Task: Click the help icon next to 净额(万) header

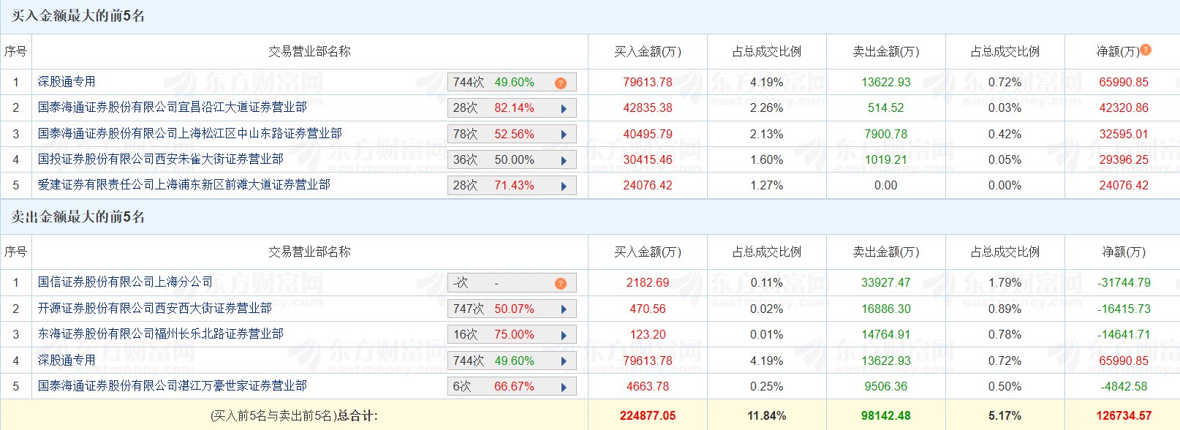Action: click(1146, 50)
